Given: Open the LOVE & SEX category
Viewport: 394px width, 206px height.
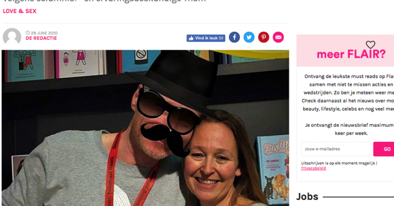Looking at the screenshot, I should pyautogui.click(x=20, y=11).
